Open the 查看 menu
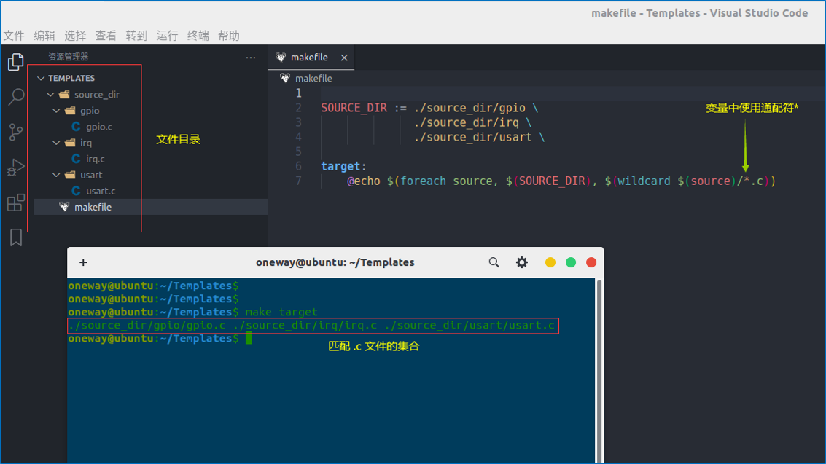Image resolution: width=826 pixels, height=464 pixels. [x=106, y=35]
